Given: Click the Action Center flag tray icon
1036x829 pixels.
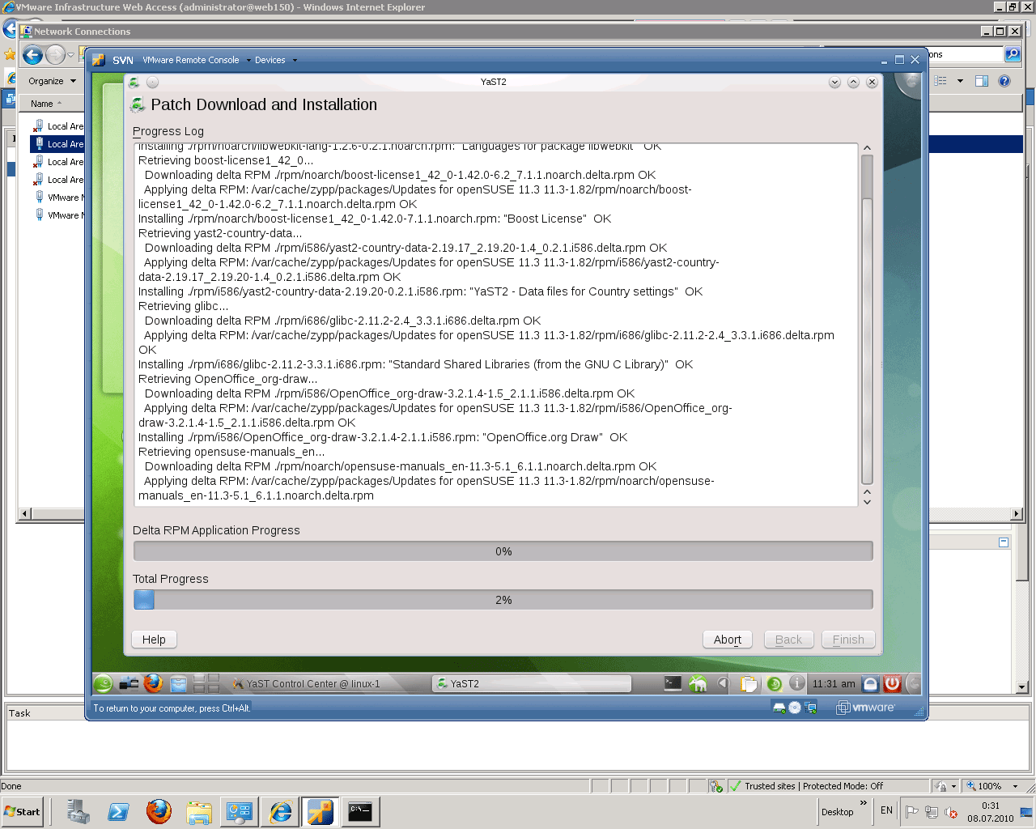Looking at the screenshot, I should click(x=912, y=811).
